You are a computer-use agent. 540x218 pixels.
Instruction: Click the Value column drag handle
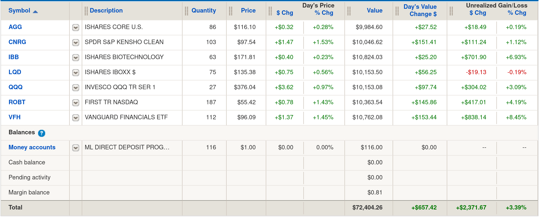pyautogui.click(x=349, y=11)
